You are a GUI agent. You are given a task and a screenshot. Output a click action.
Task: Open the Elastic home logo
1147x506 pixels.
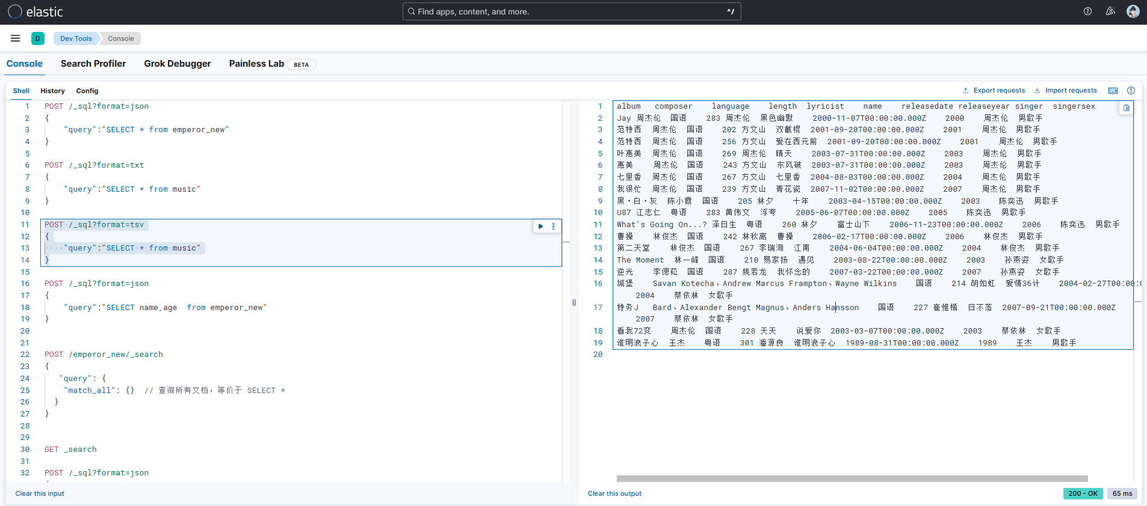[36, 11]
